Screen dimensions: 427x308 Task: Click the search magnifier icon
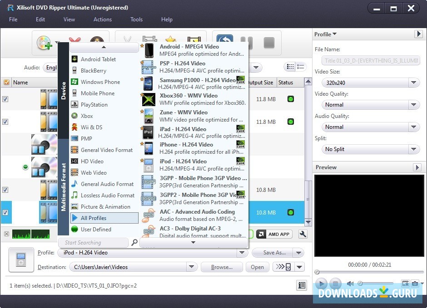(134, 242)
